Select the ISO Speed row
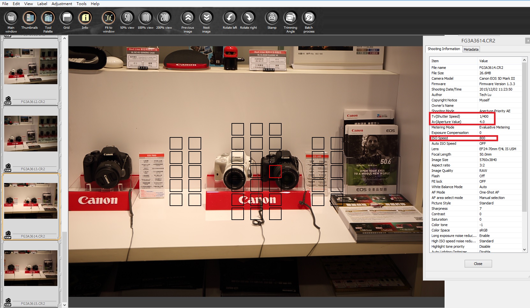The height and width of the screenshot is (308, 530). click(476, 138)
